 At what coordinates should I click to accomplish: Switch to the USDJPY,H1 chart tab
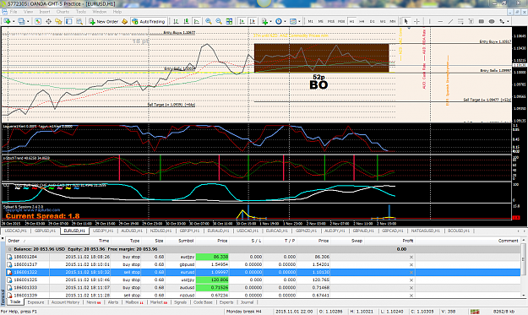(x=103, y=231)
